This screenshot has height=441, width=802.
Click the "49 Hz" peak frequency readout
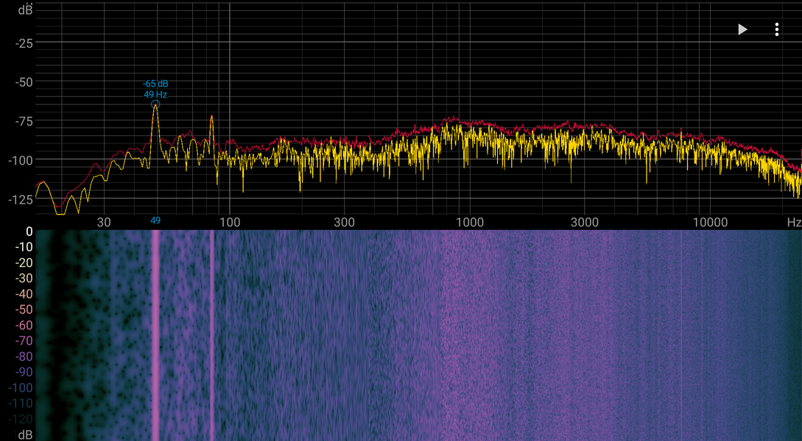coord(155,94)
